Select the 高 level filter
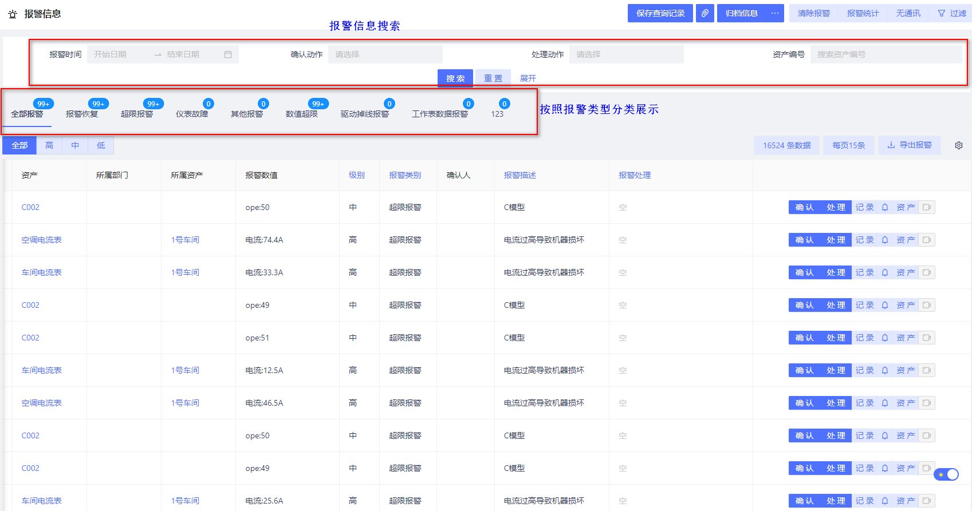 click(49, 145)
